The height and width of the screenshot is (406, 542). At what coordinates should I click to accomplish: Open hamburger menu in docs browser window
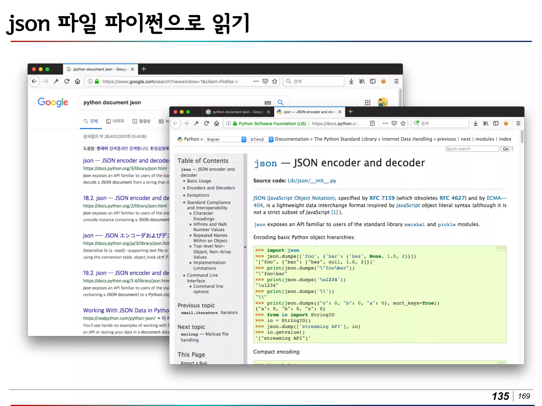518,123
